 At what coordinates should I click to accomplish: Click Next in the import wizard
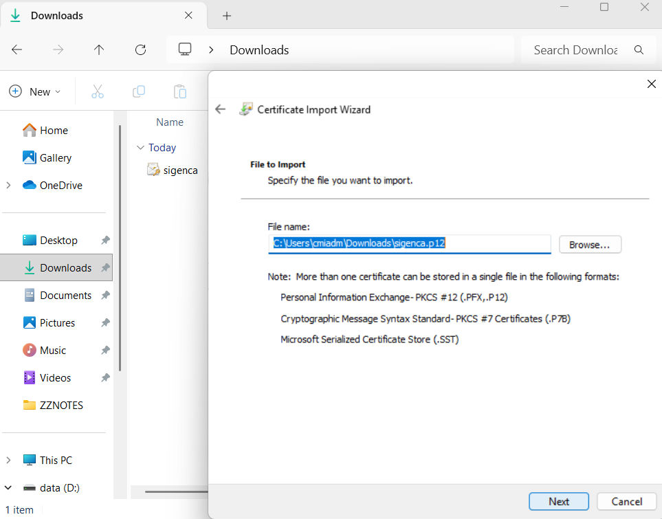click(x=558, y=501)
